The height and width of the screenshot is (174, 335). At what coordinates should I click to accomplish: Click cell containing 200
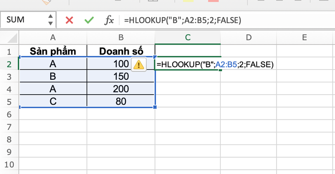point(121,89)
